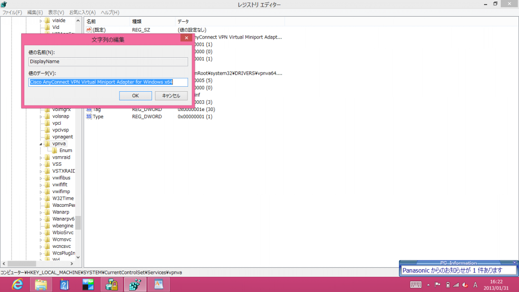Confirm the string edit with OK
The image size is (519, 292).
135,96
